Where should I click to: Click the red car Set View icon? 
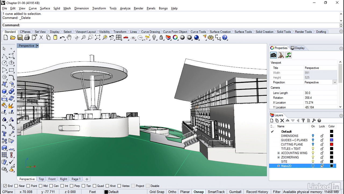click(126, 38)
